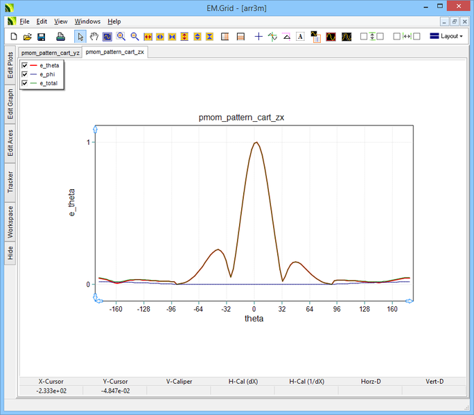Open the Windows menu
Screen dimensions: 474x415
pos(87,21)
